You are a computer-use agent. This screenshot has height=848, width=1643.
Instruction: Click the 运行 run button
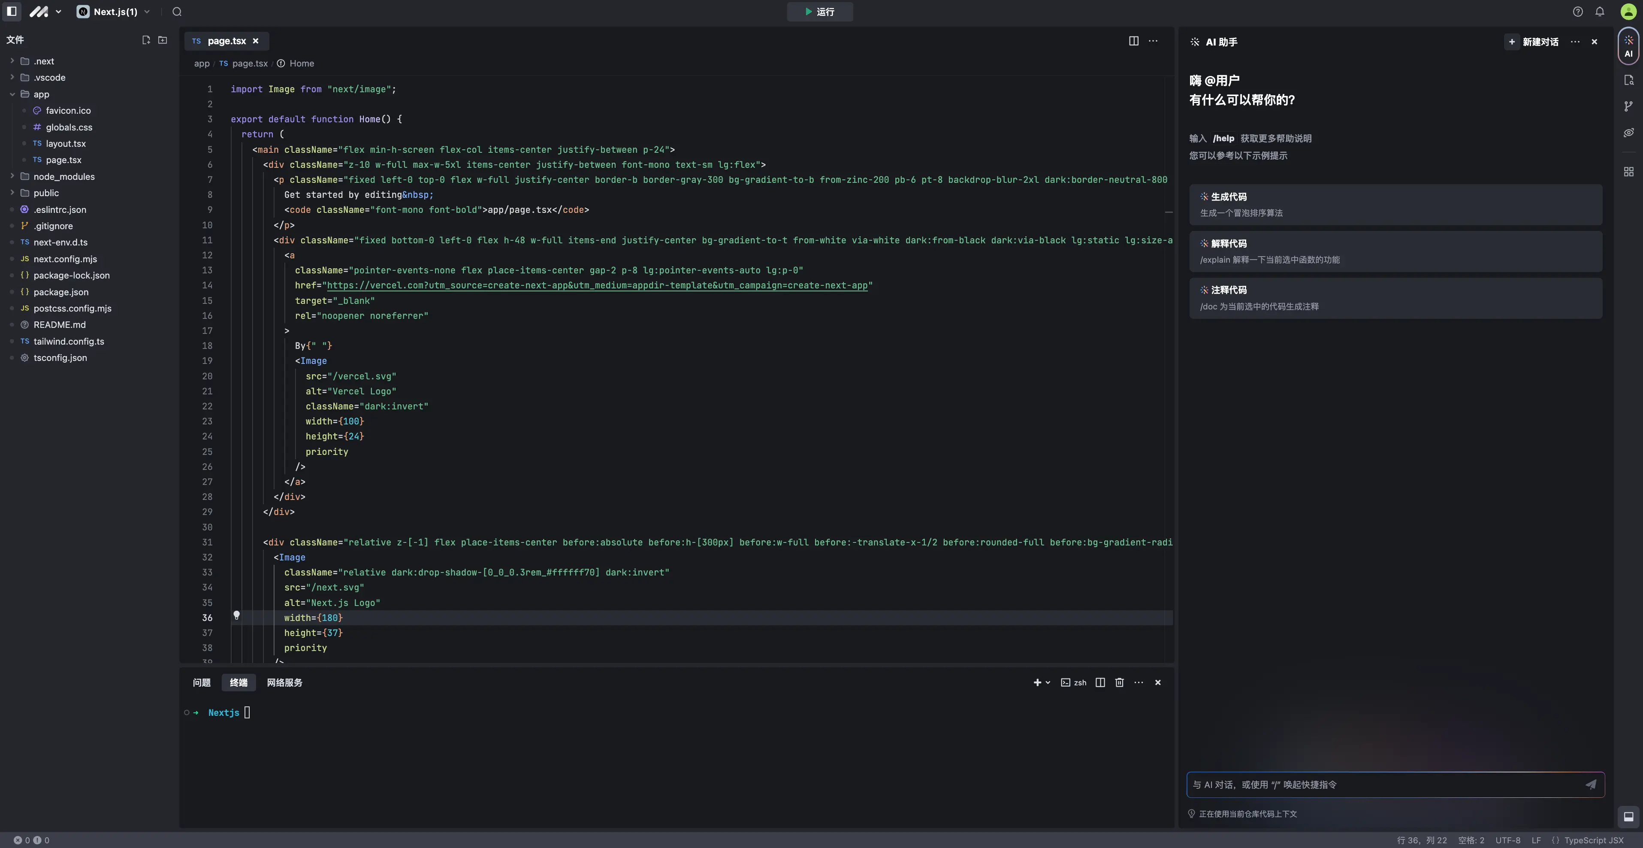[x=820, y=12]
